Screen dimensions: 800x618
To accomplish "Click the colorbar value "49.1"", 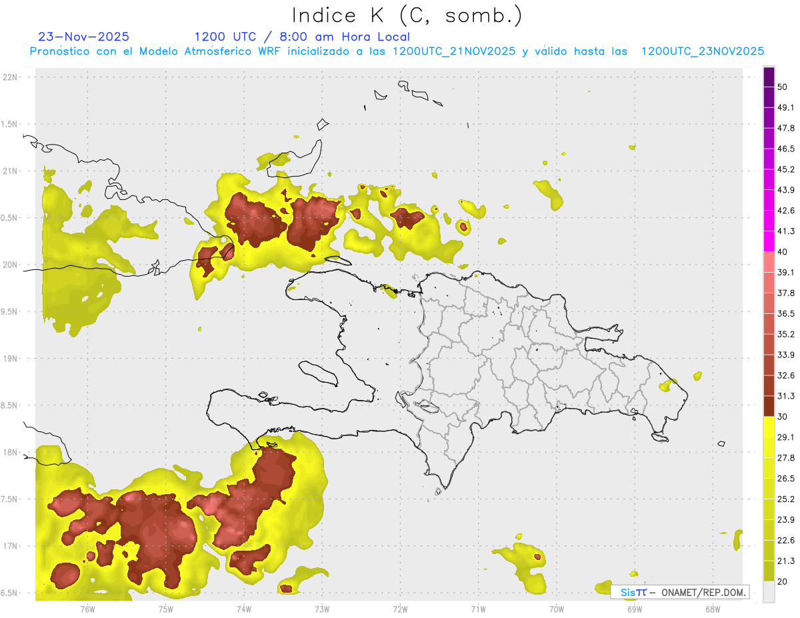I will click(786, 107).
